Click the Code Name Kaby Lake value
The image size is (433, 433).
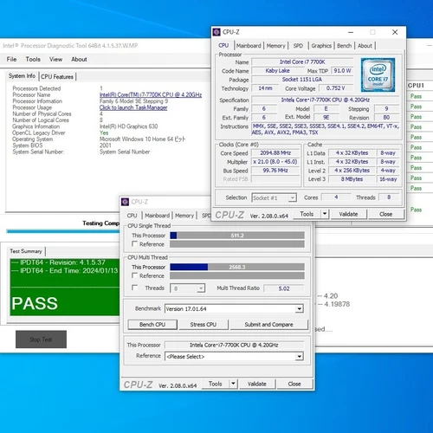click(x=278, y=71)
